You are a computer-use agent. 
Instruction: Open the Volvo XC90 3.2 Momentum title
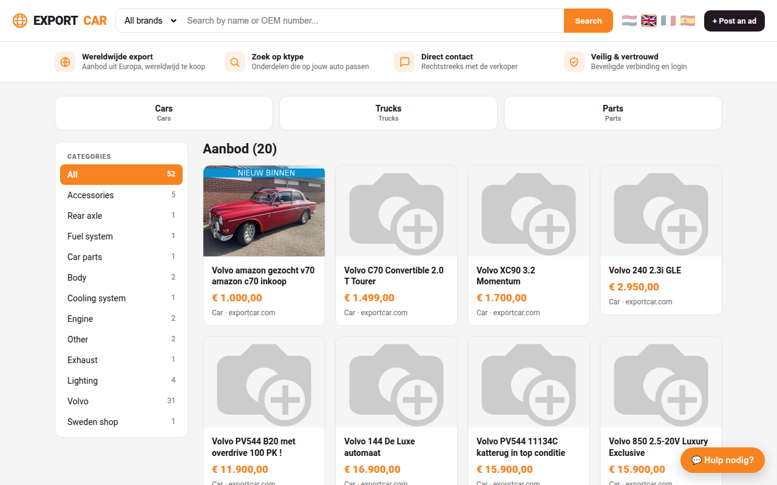click(506, 276)
